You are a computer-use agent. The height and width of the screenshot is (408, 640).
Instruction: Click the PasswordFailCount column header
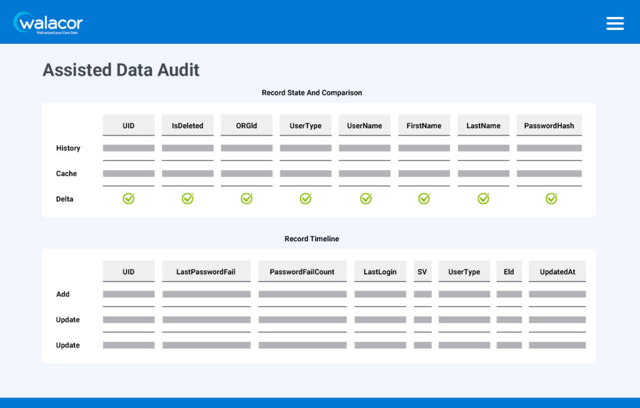[302, 272]
